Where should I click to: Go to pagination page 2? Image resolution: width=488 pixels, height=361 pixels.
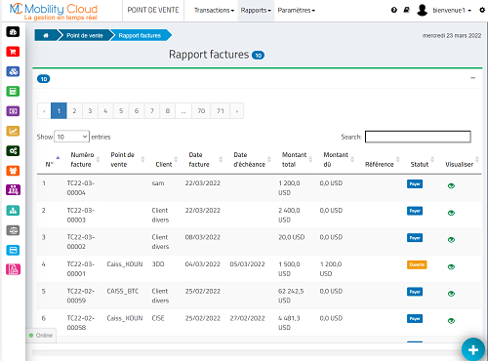point(74,111)
